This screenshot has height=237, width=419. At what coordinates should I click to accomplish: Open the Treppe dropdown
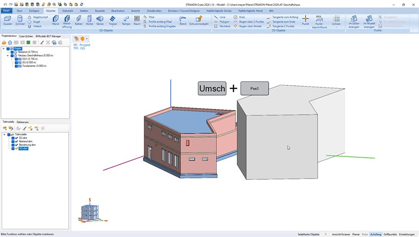tap(113, 26)
